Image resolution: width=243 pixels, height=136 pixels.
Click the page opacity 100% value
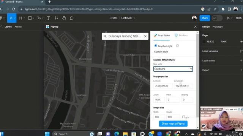224,42
